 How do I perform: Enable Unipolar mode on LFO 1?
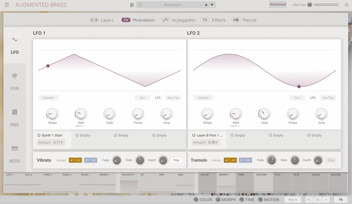click(x=48, y=98)
